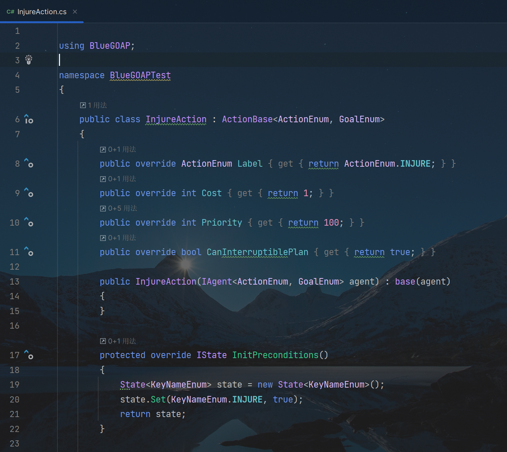
Task: Place the cursor on the InitPreconditions method name
Action: [275, 355]
